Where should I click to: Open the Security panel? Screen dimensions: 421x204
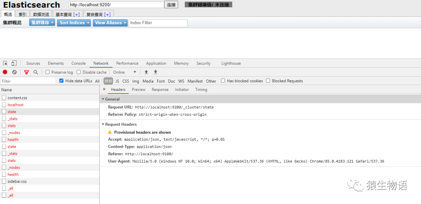203,64
